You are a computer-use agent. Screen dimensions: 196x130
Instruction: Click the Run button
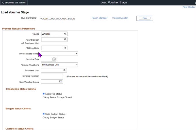pos(145,18)
